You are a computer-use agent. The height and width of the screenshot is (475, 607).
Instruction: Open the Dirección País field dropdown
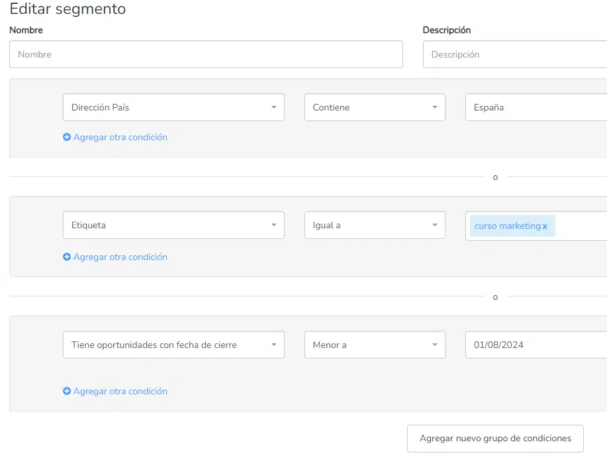(x=173, y=107)
